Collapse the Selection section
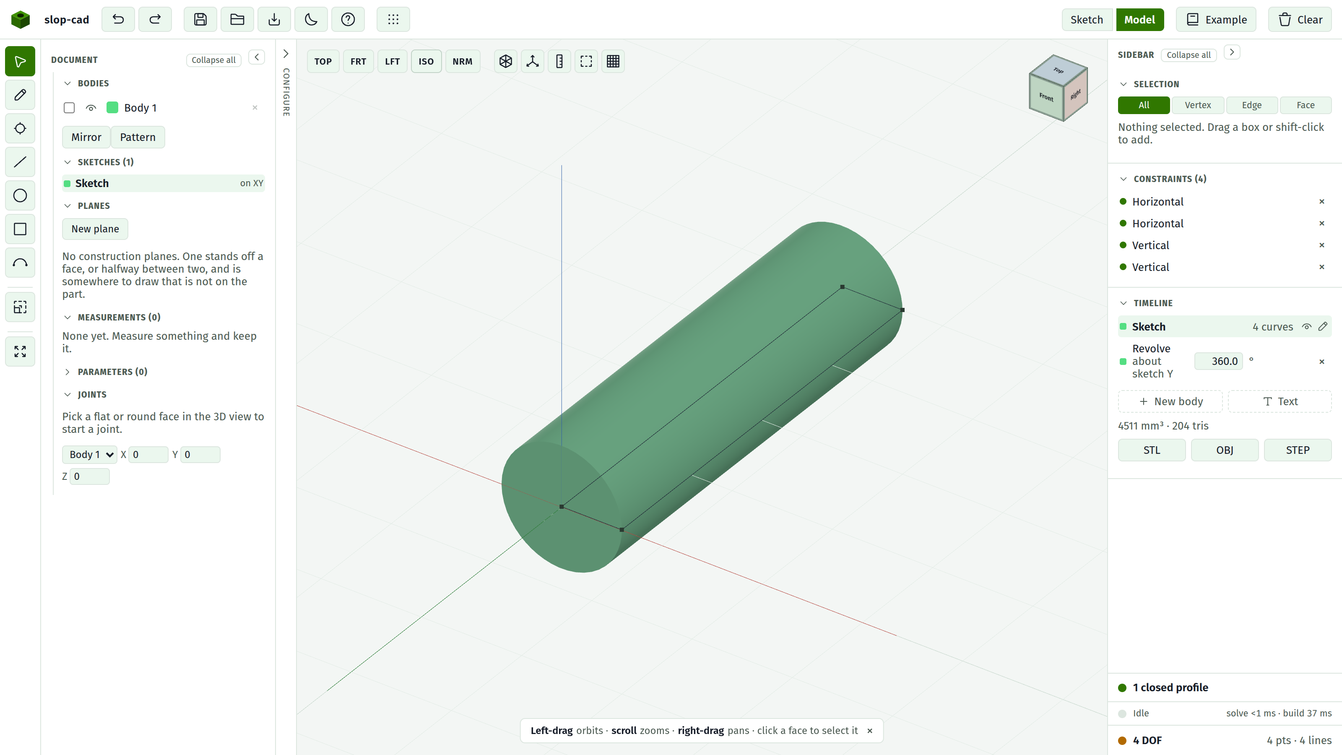 click(1123, 84)
